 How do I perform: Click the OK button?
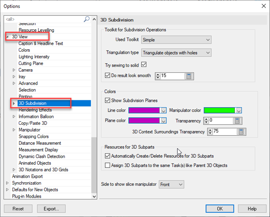(x=220, y=209)
